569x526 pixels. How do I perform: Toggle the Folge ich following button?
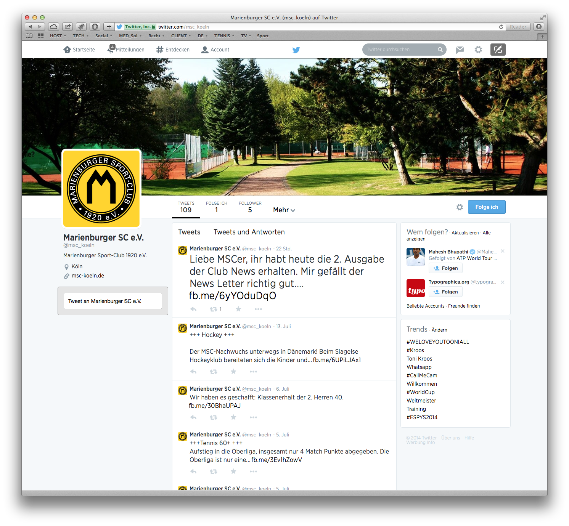point(487,207)
